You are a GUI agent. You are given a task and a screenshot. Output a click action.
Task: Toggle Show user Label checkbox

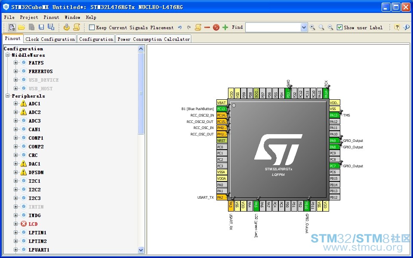point(340,28)
